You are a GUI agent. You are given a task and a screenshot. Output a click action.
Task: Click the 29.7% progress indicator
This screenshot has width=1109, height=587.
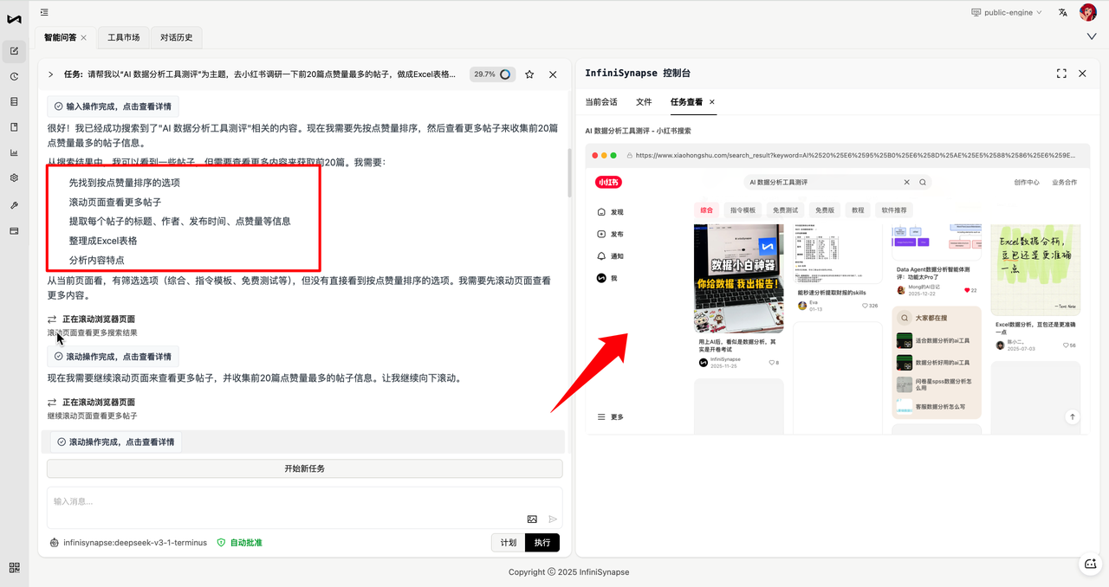coord(492,74)
